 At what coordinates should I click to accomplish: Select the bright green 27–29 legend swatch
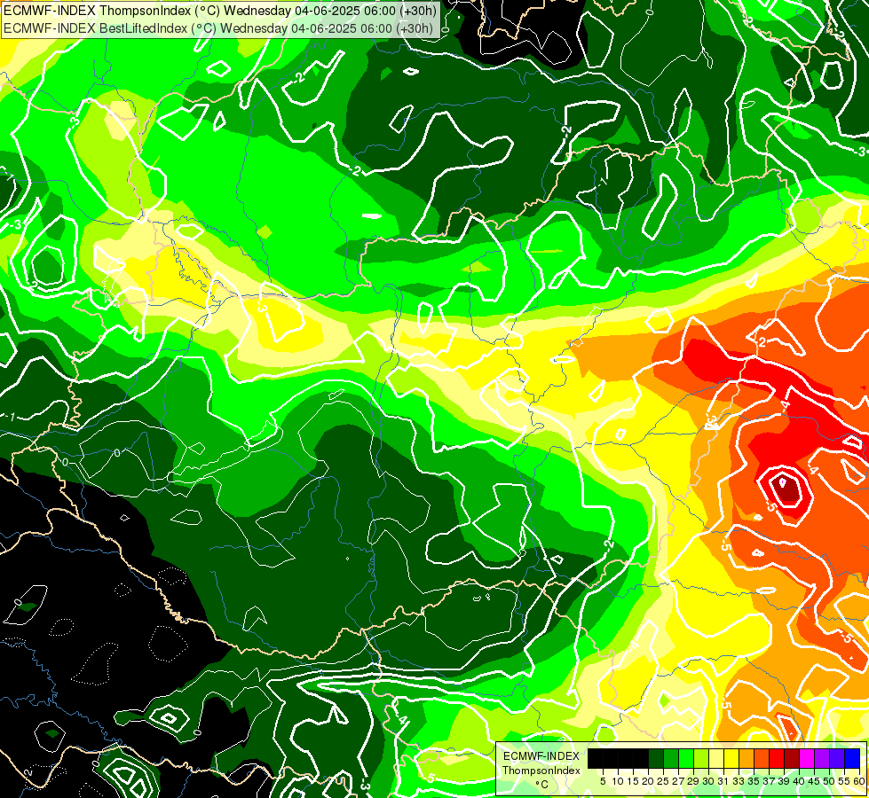[686, 758]
